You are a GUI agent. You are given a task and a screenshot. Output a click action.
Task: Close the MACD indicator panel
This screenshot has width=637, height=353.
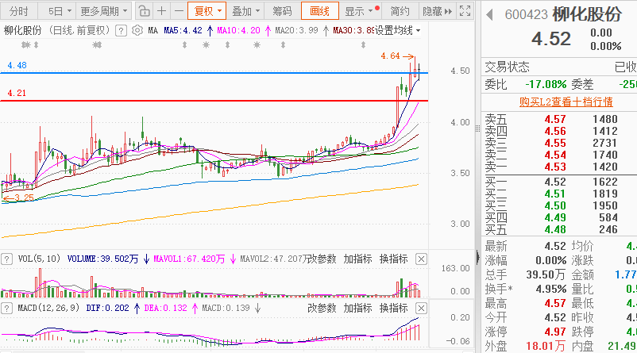point(422,307)
